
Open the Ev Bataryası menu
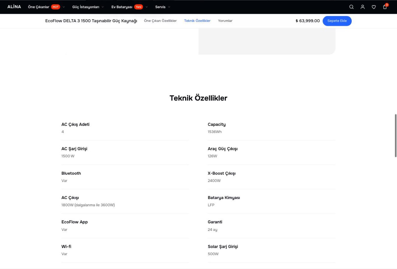122,7
